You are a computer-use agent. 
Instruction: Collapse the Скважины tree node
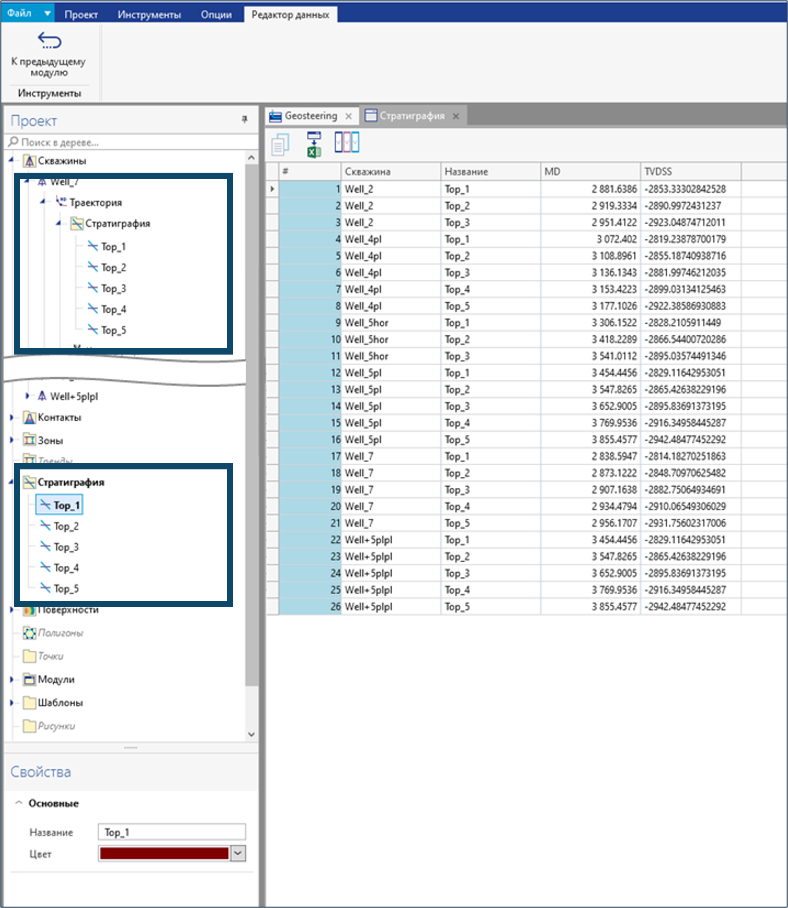point(11,160)
